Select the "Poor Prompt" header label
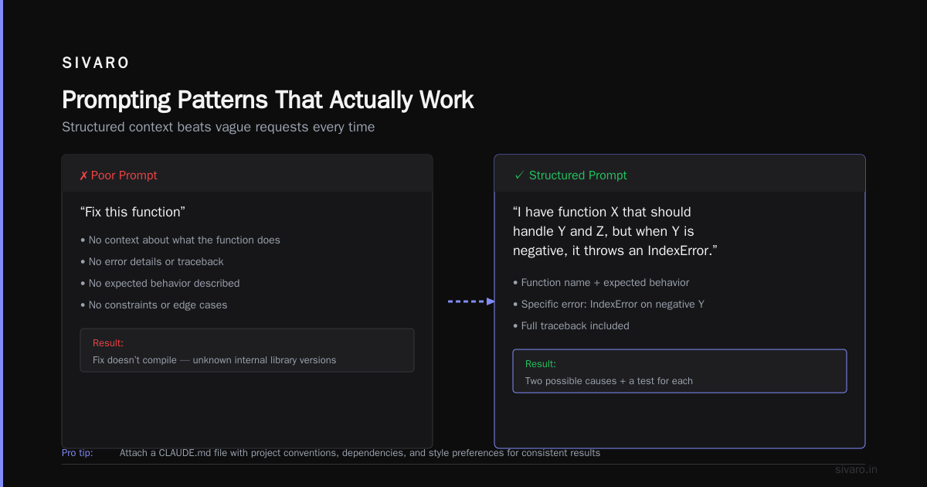Viewport: 927px width, 487px height. coord(124,175)
